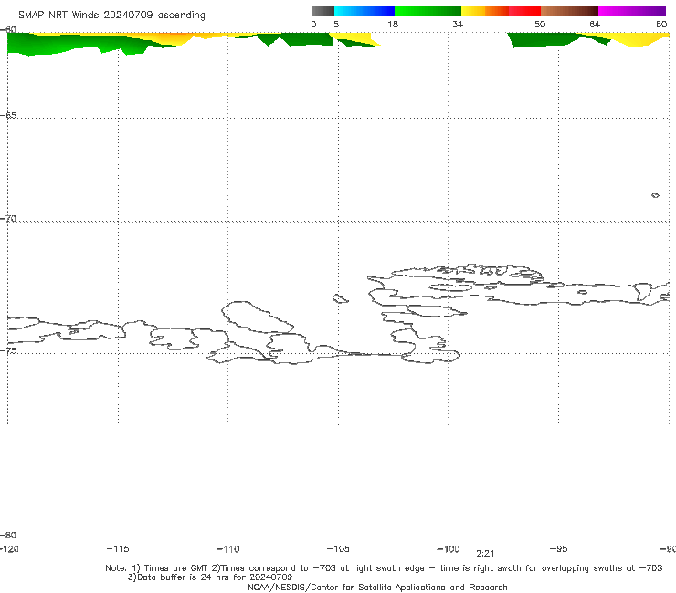Screen dimensions: 676x593
Task: Click the colorbar label '5'
Action: pyautogui.click(x=336, y=24)
